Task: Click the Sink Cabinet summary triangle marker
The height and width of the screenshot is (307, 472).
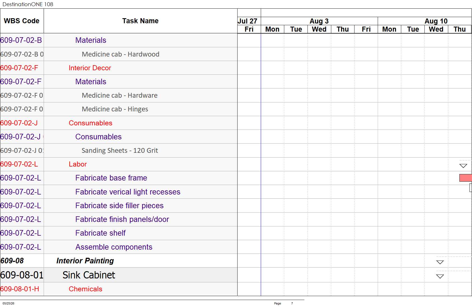Action: click(440, 276)
